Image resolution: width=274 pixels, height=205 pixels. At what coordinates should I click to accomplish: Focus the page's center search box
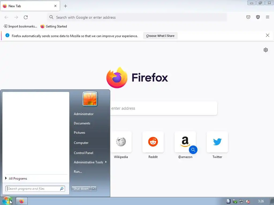pos(164,108)
